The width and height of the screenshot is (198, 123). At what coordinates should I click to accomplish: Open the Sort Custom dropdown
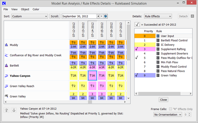30,16
